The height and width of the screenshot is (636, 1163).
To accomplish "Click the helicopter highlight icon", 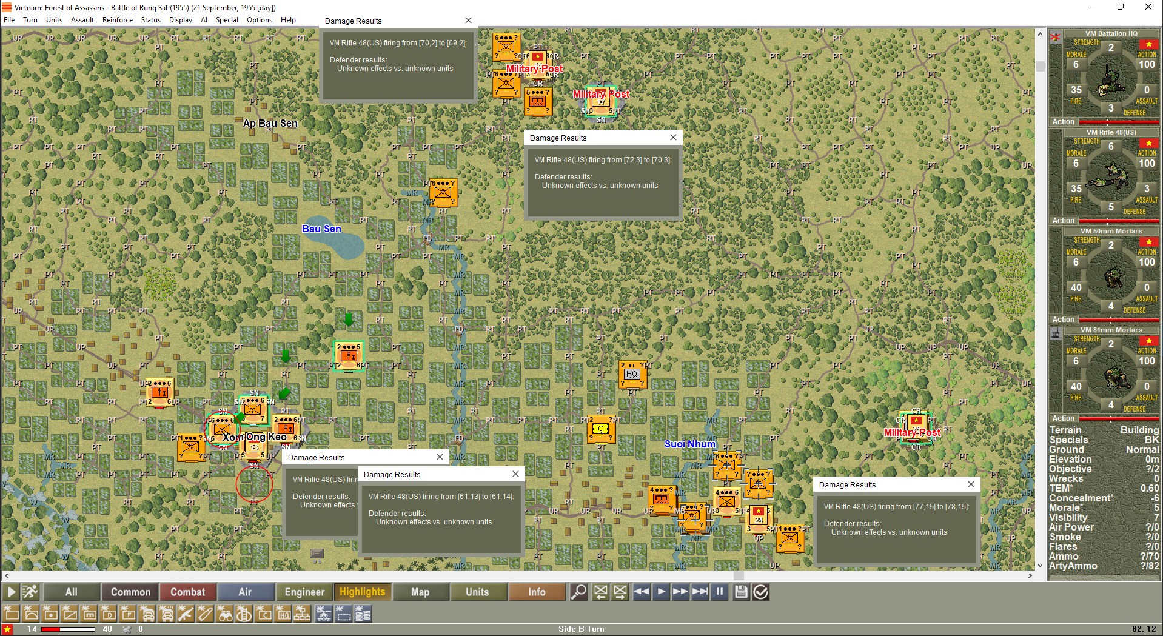I will (x=324, y=614).
